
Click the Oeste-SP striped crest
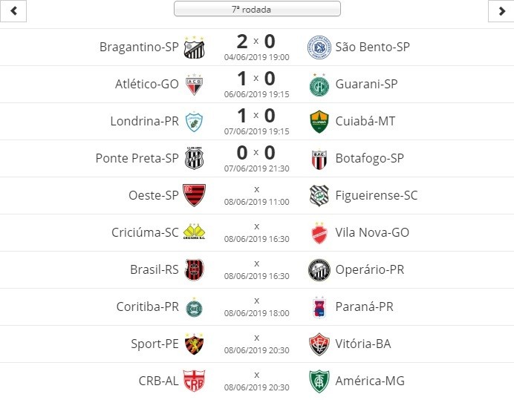tap(194, 195)
